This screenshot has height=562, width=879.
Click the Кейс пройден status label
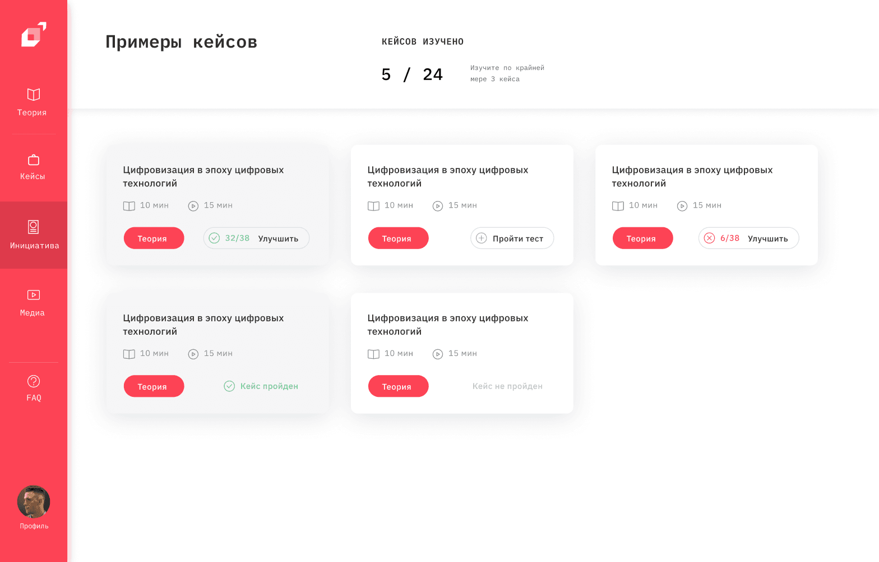[x=269, y=386]
